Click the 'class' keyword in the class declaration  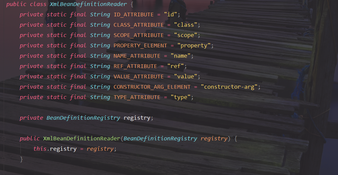(38, 4)
